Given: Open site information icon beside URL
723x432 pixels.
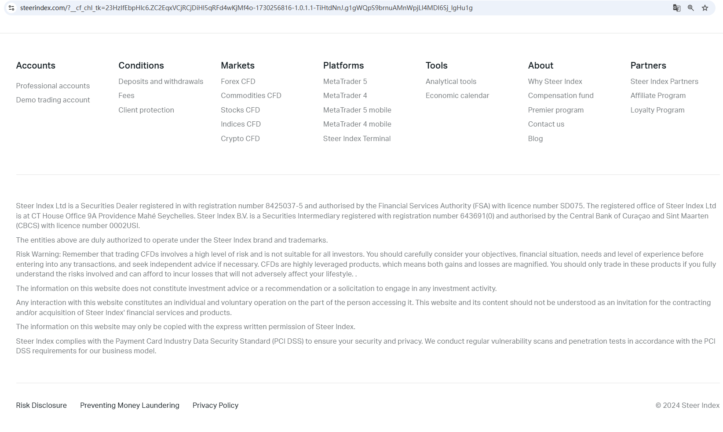Looking at the screenshot, I should 11,8.
